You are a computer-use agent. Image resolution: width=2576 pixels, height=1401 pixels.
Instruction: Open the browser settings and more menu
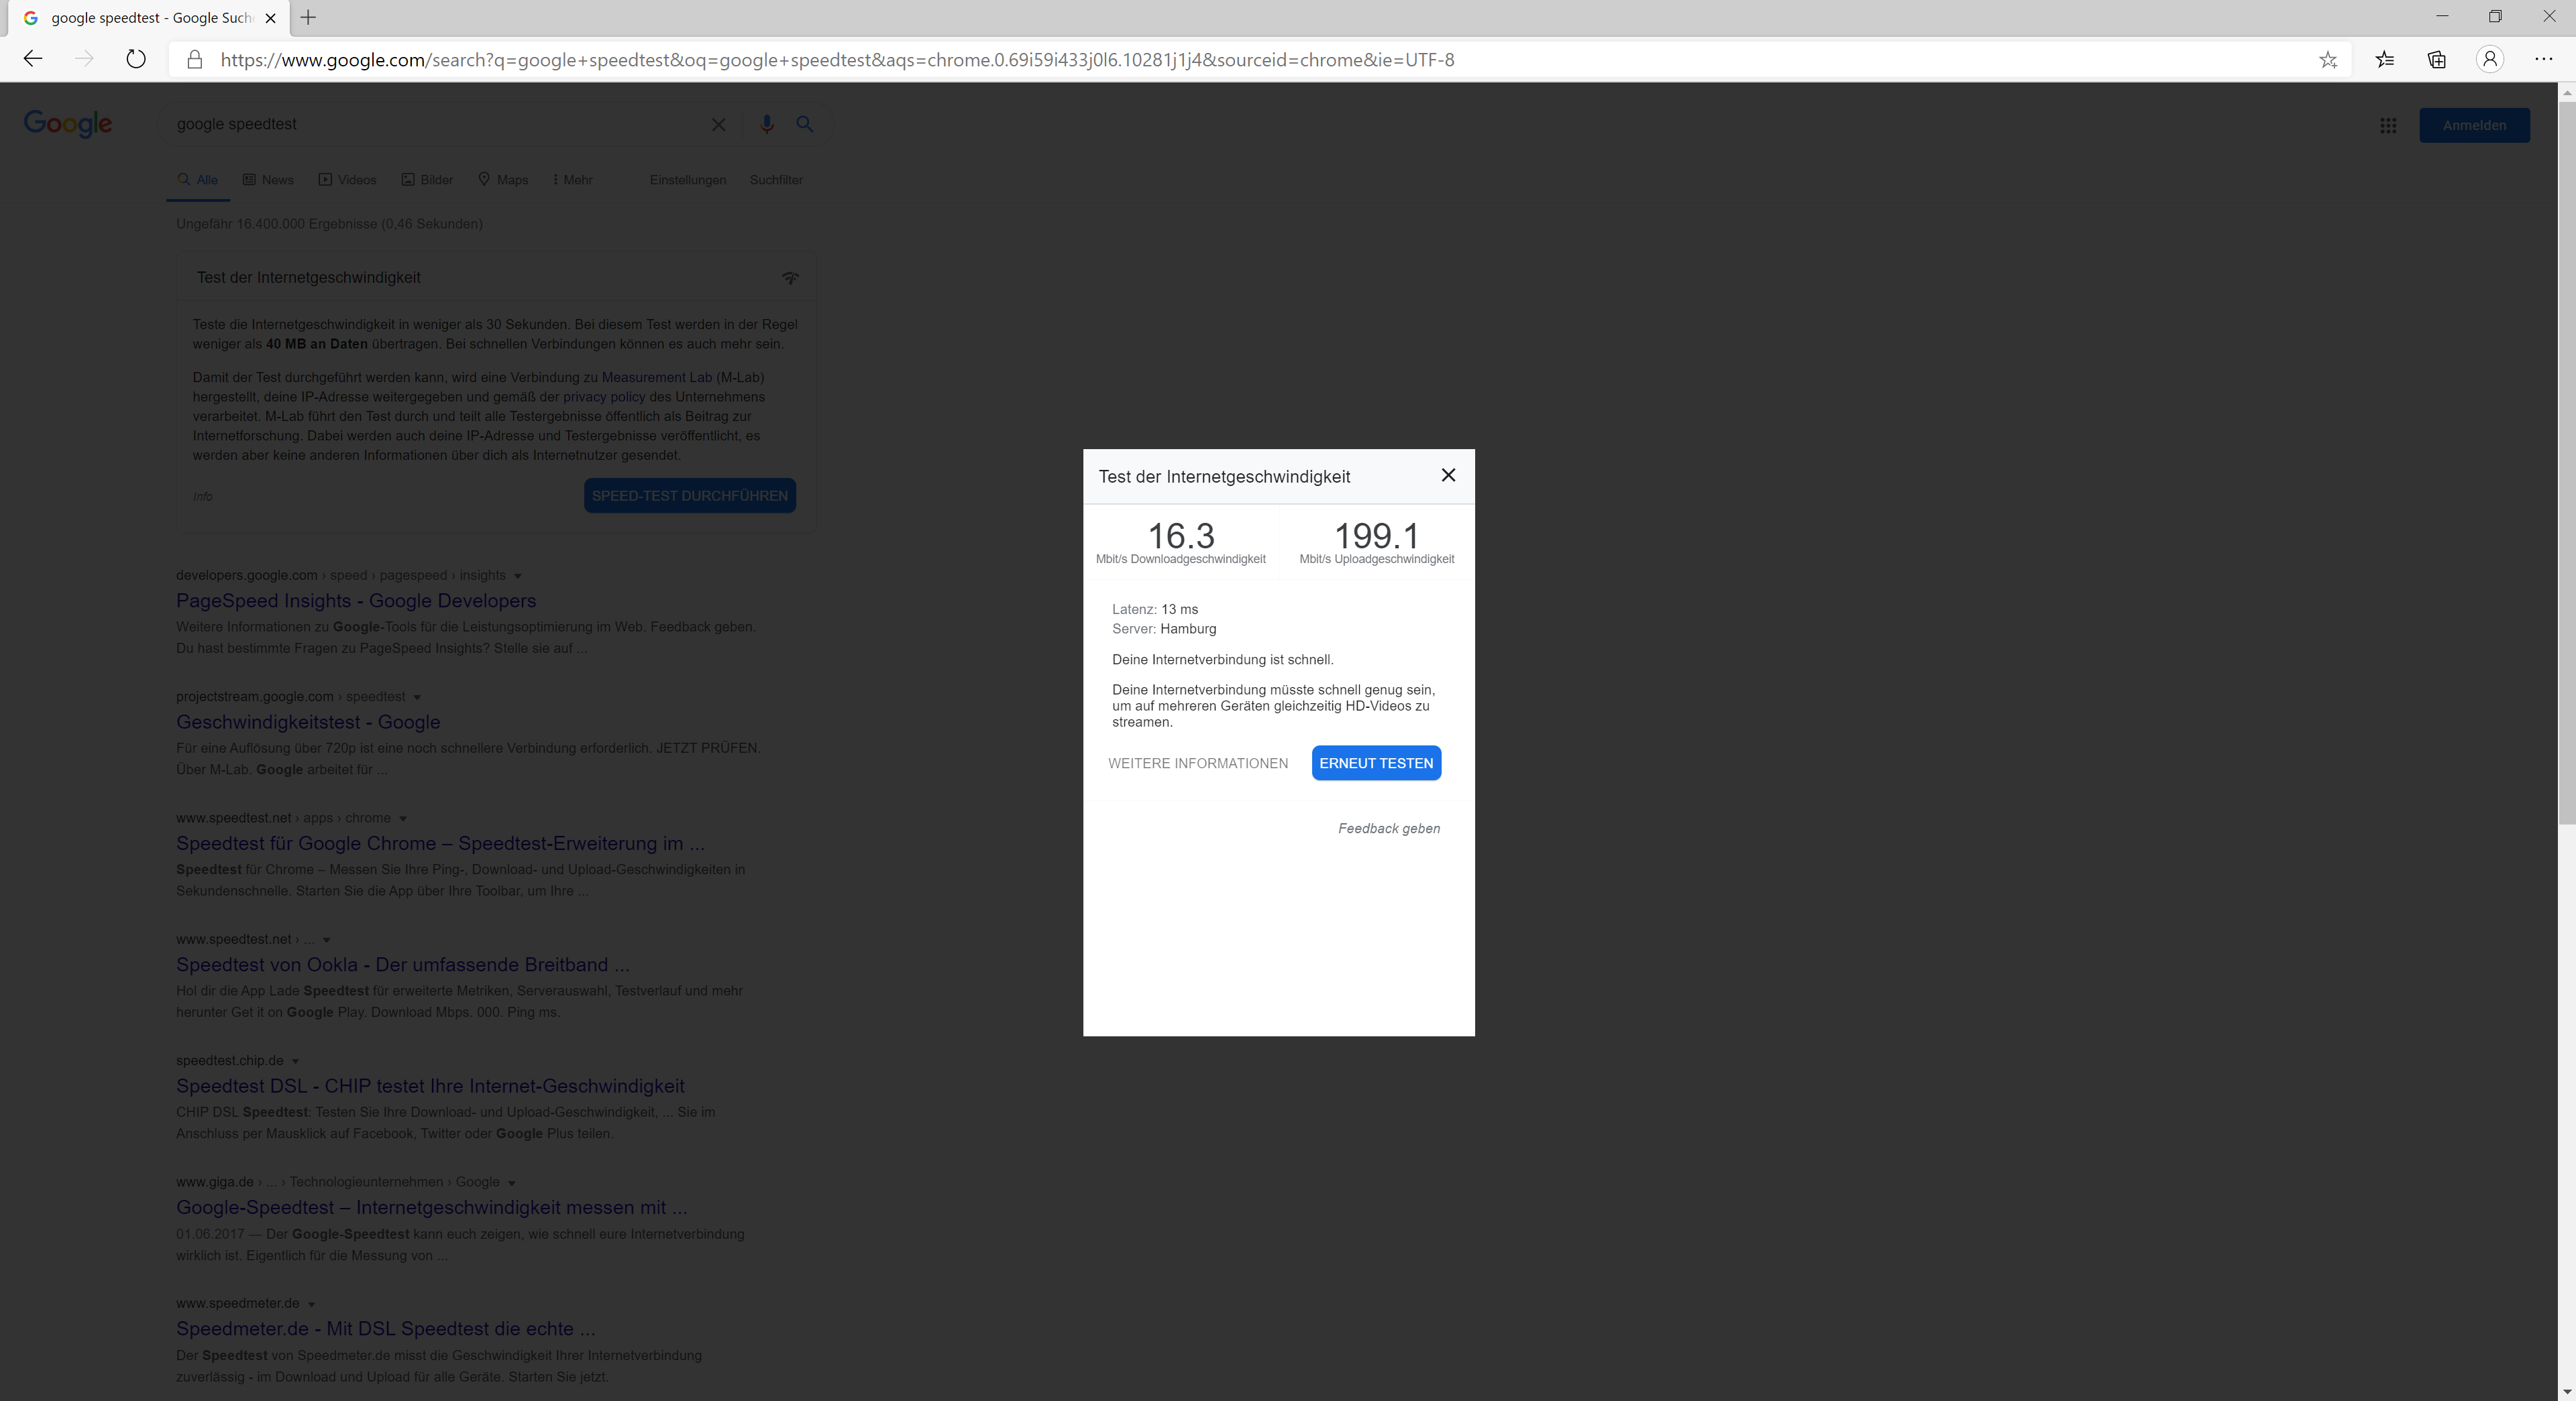point(2544,60)
